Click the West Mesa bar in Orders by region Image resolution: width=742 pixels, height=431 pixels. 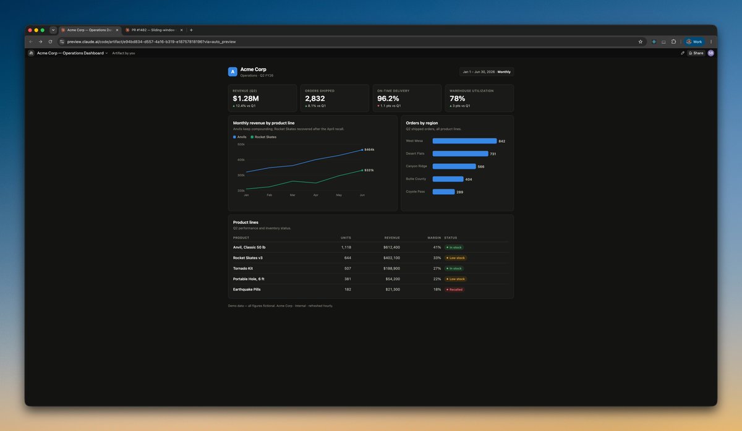[464, 141]
